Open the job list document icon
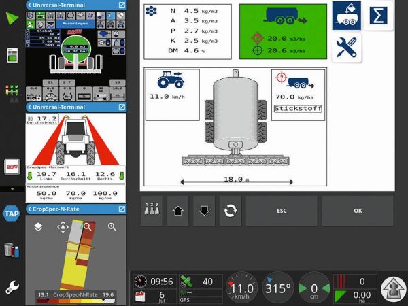 12,55
